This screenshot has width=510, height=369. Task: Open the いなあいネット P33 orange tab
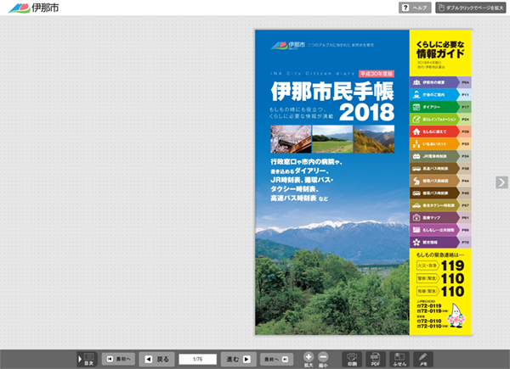440,143
